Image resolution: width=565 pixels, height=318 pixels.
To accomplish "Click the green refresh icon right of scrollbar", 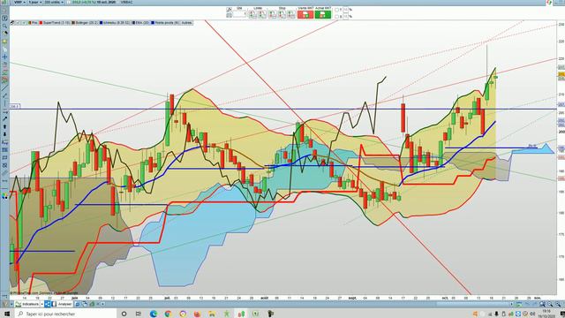I will (x=518, y=304).
